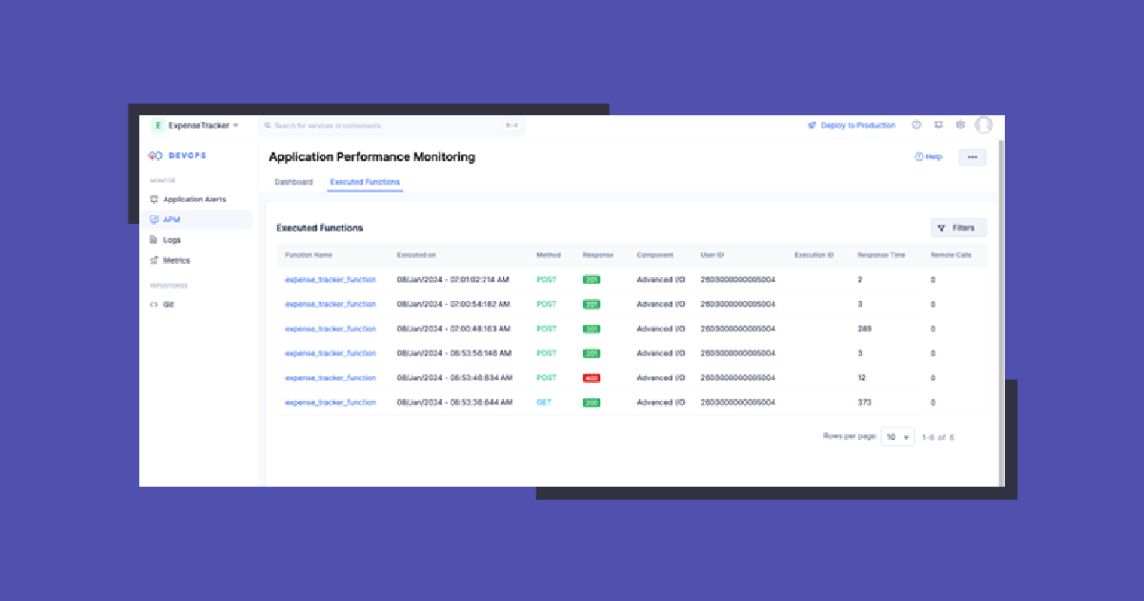This screenshot has width=1144, height=601.
Task: Open the Filters button
Action: click(958, 228)
